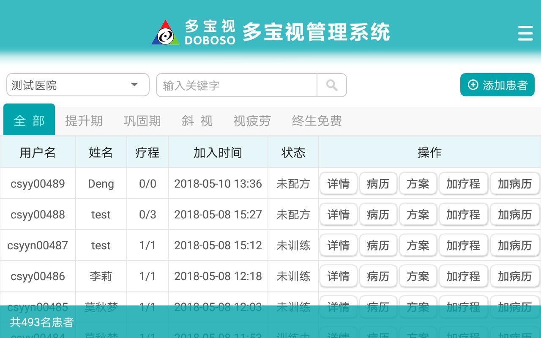Click 方案 for user csyyn00487
Screen dimensions: 541x338
(x=418, y=245)
